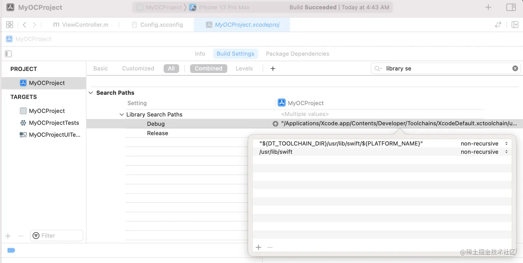Navigate back with the left chevron

[25, 25]
